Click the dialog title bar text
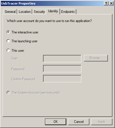 tap(18, 3)
